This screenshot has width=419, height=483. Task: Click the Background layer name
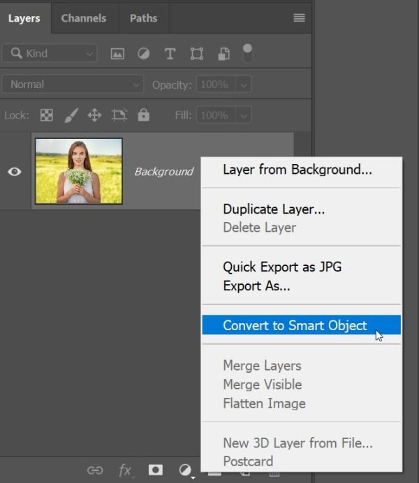164,172
